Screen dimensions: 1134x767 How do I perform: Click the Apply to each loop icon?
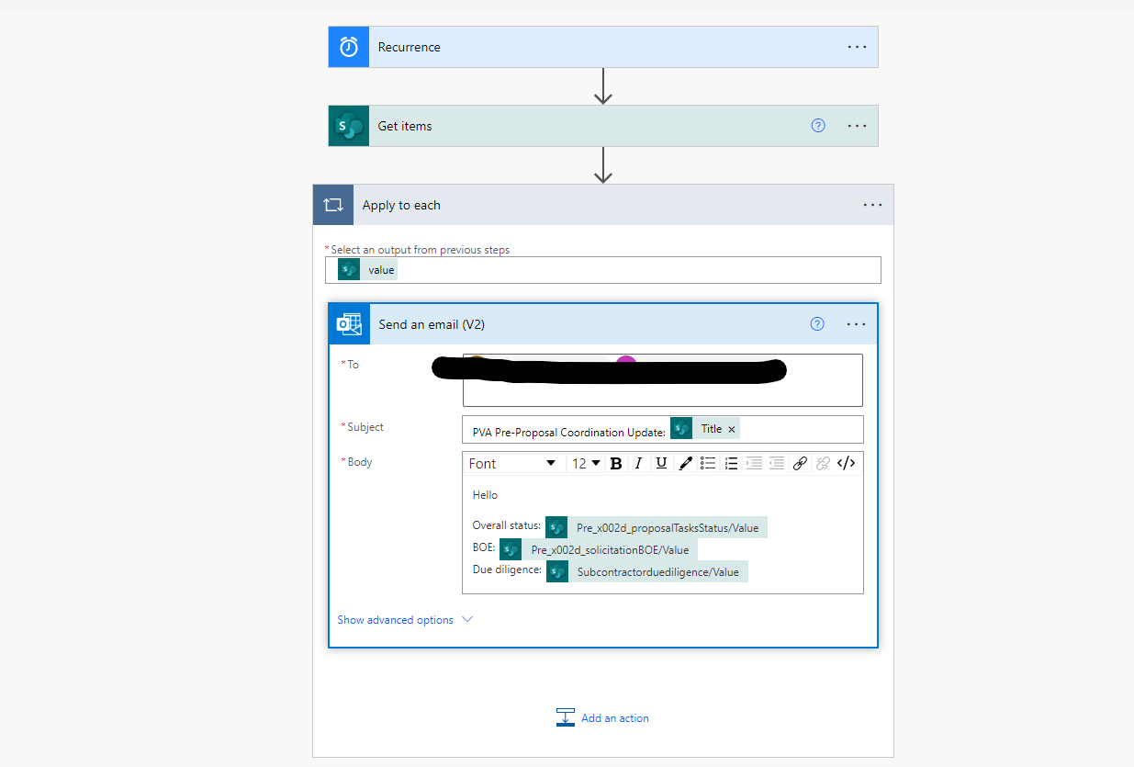point(333,204)
